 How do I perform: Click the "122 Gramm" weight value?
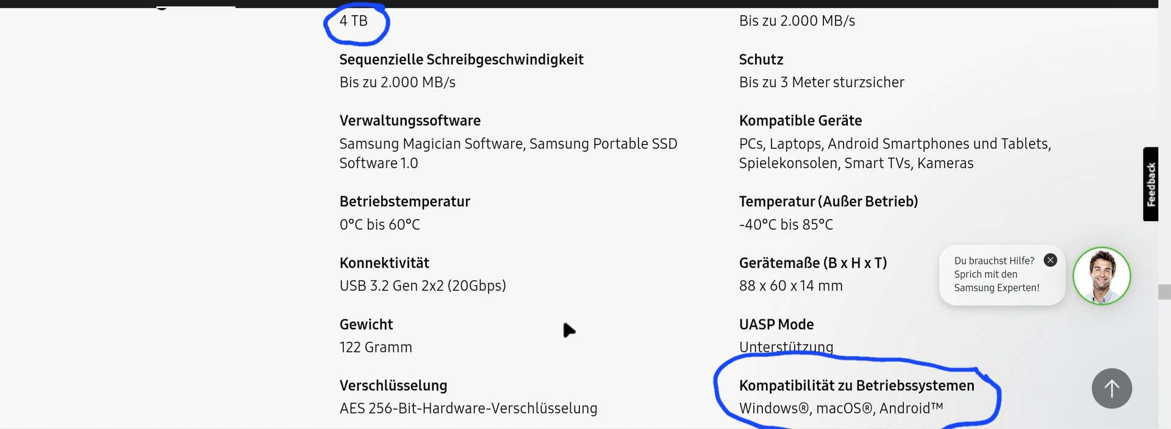pos(376,347)
